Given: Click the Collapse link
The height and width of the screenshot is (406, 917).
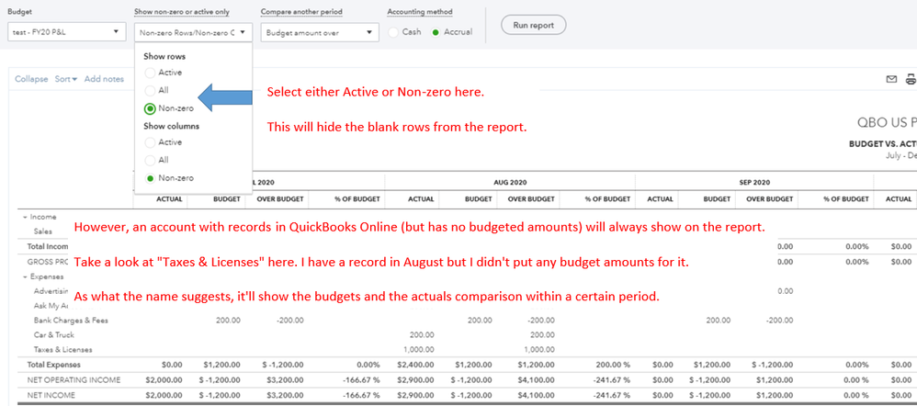Looking at the screenshot, I should pyautogui.click(x=31, y=79).
